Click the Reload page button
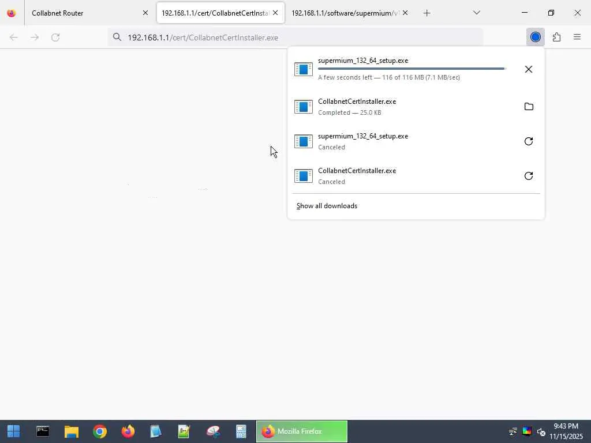Viewport: 591px width, 443px height. click(x=55, y=37)
